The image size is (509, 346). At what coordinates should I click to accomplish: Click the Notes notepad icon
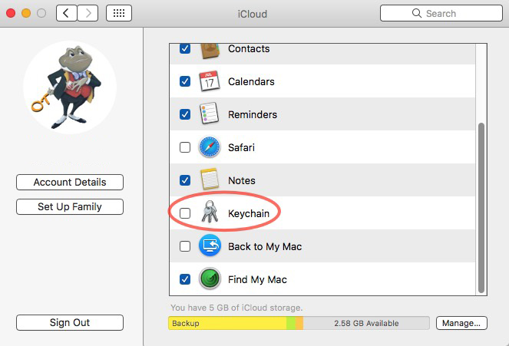[210, 180]
